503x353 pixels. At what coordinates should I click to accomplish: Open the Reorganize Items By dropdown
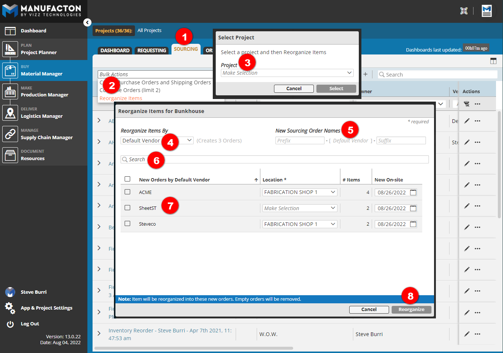(157, 141)
